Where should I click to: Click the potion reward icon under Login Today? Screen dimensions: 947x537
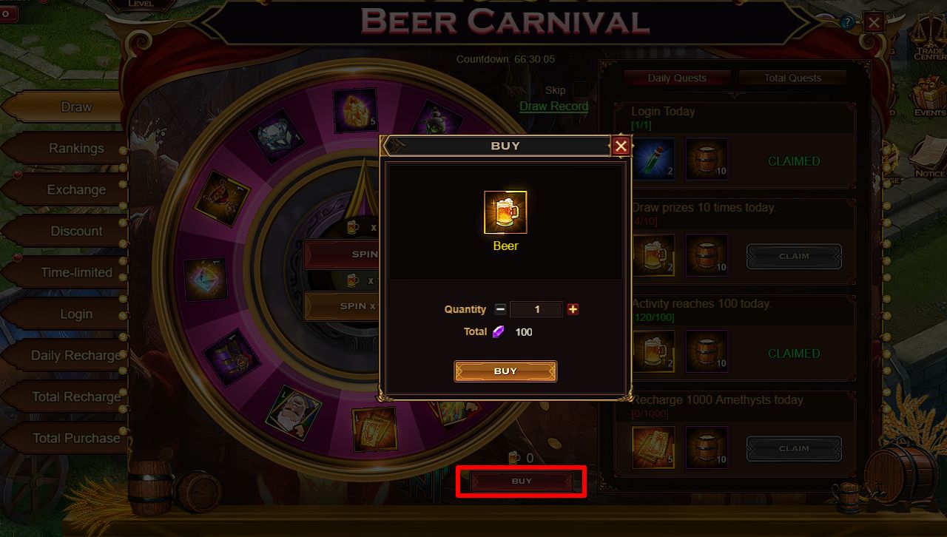(653, 158)
